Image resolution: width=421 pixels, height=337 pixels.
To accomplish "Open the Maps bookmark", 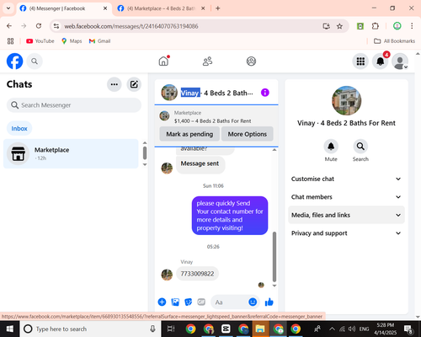I will tap(72, 41).
